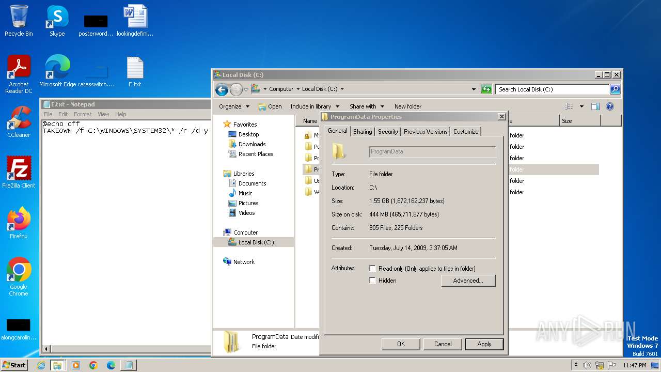
Task: Click New folder in Explorer toolbar
Action: [x=408, y=106]
